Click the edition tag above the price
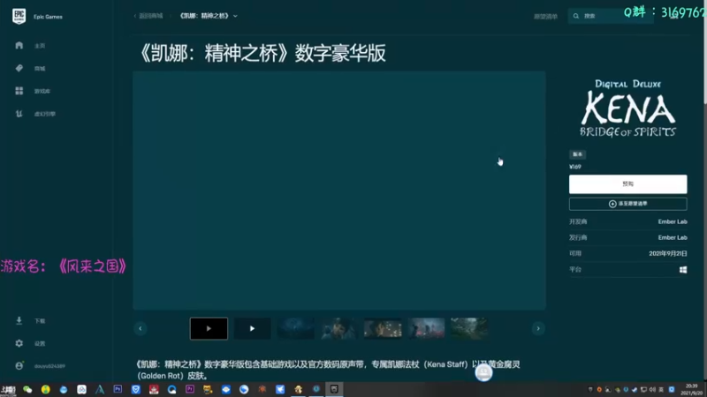The width and height of the screenshot is (707, 397). point(577,154)
